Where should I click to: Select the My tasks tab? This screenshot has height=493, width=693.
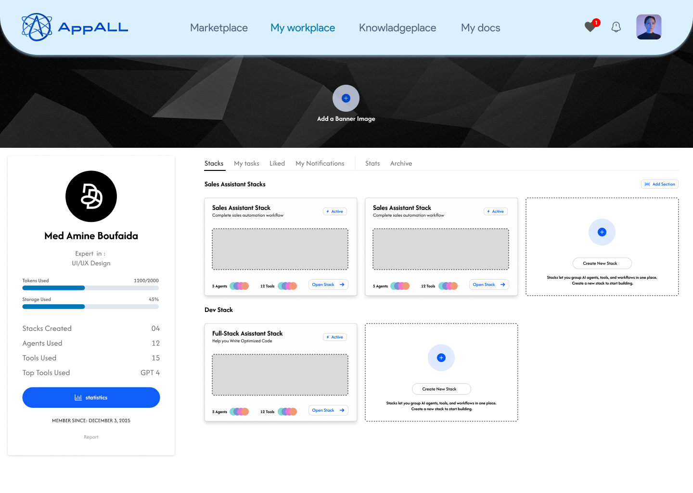click(x=246, y=164)
